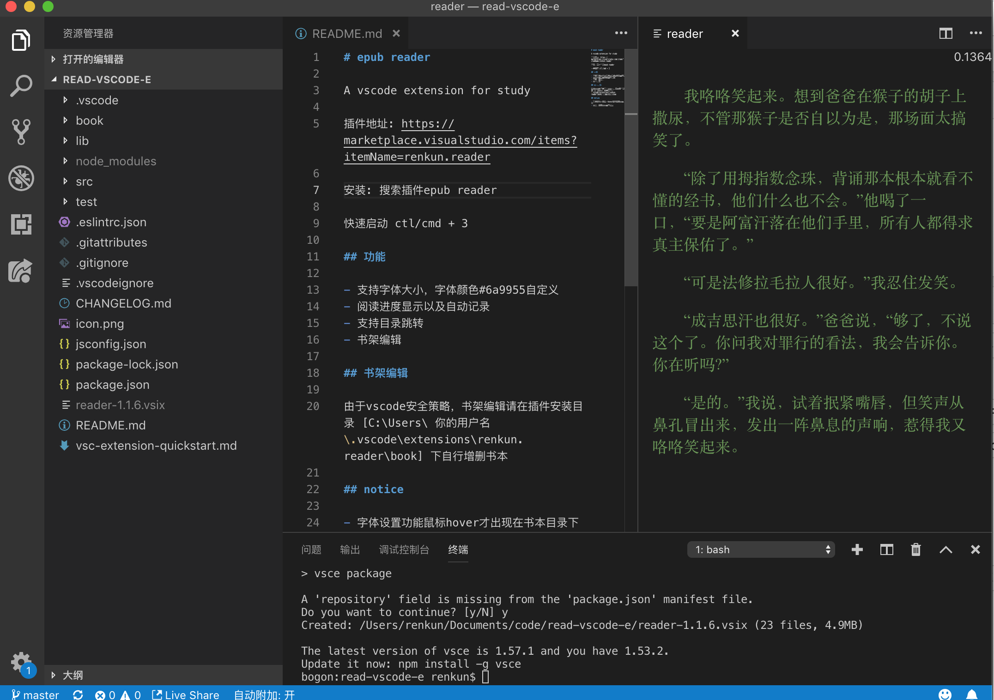
Task: Kill terminal with the trash icon
Action: tap(915, 549)
